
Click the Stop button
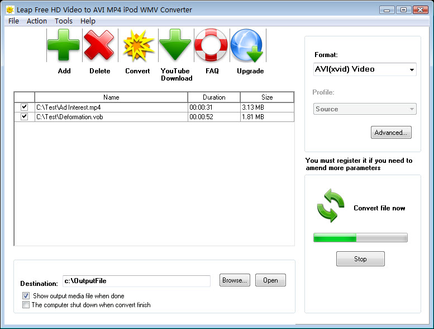pos(360,259)
